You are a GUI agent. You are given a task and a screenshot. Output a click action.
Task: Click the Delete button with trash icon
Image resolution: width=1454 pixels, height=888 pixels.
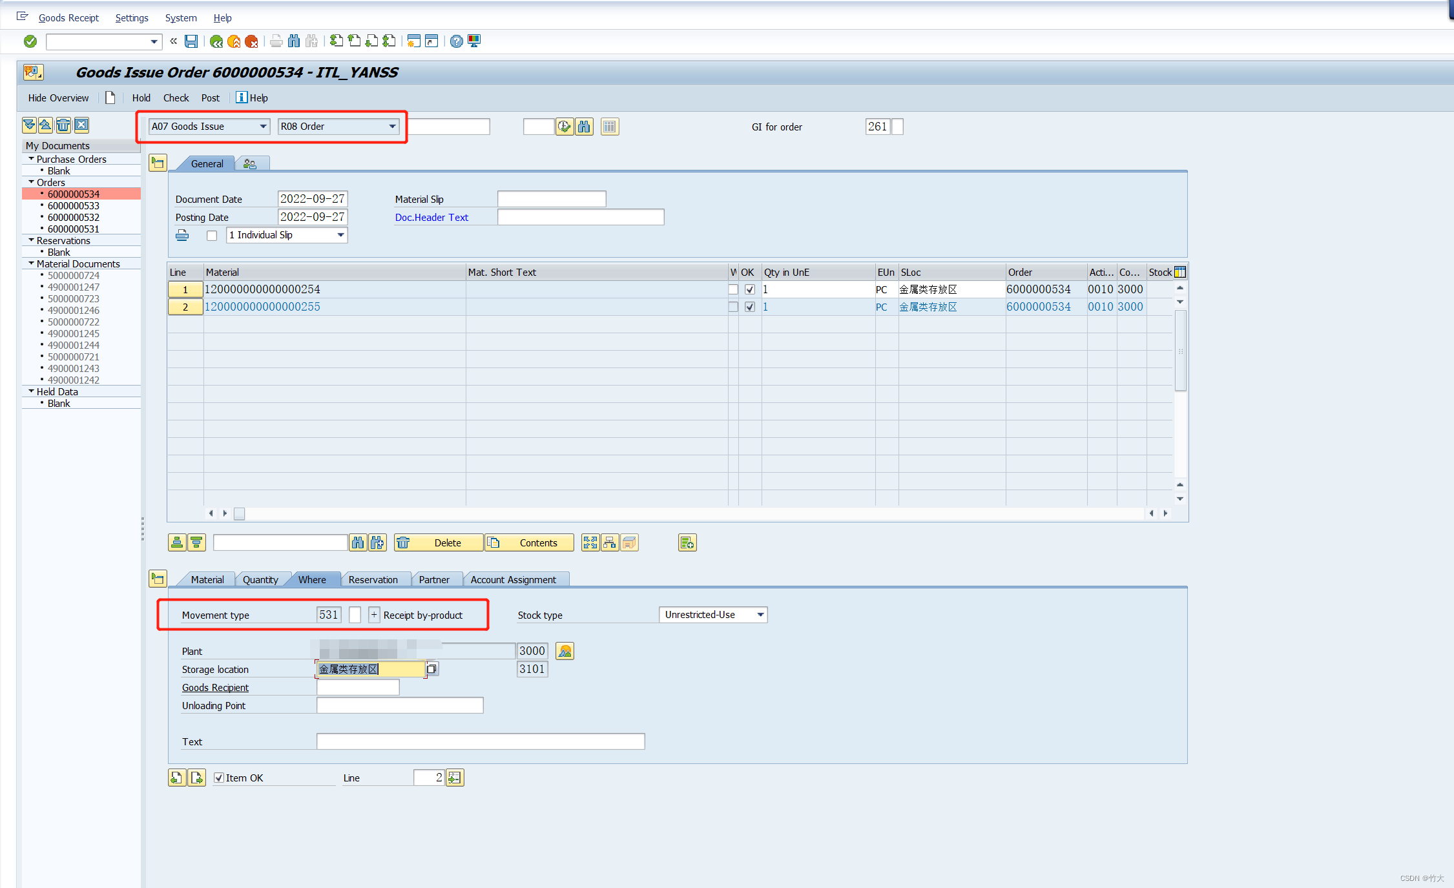point(438,542)
